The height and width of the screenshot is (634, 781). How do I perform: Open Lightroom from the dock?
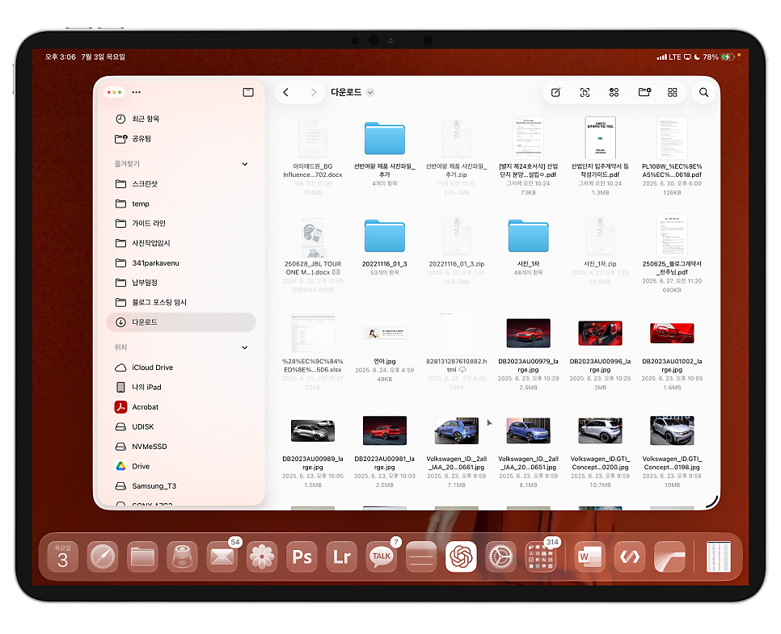[x=342, y=556]
